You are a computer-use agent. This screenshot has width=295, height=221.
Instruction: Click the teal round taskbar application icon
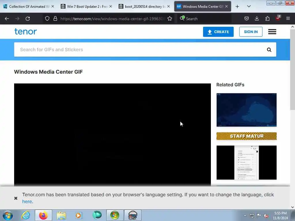click(x=97, y=215)
